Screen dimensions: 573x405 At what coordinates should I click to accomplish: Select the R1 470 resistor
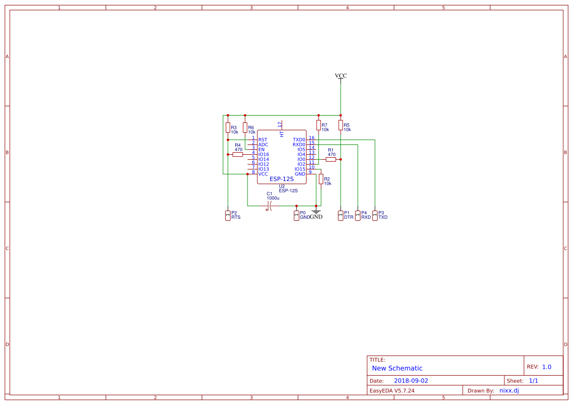pos(331,159)
